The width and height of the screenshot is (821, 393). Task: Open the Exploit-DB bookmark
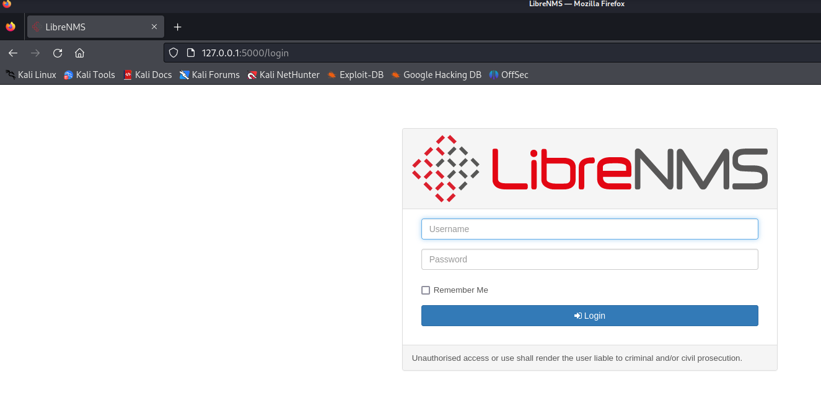[356, 75]
